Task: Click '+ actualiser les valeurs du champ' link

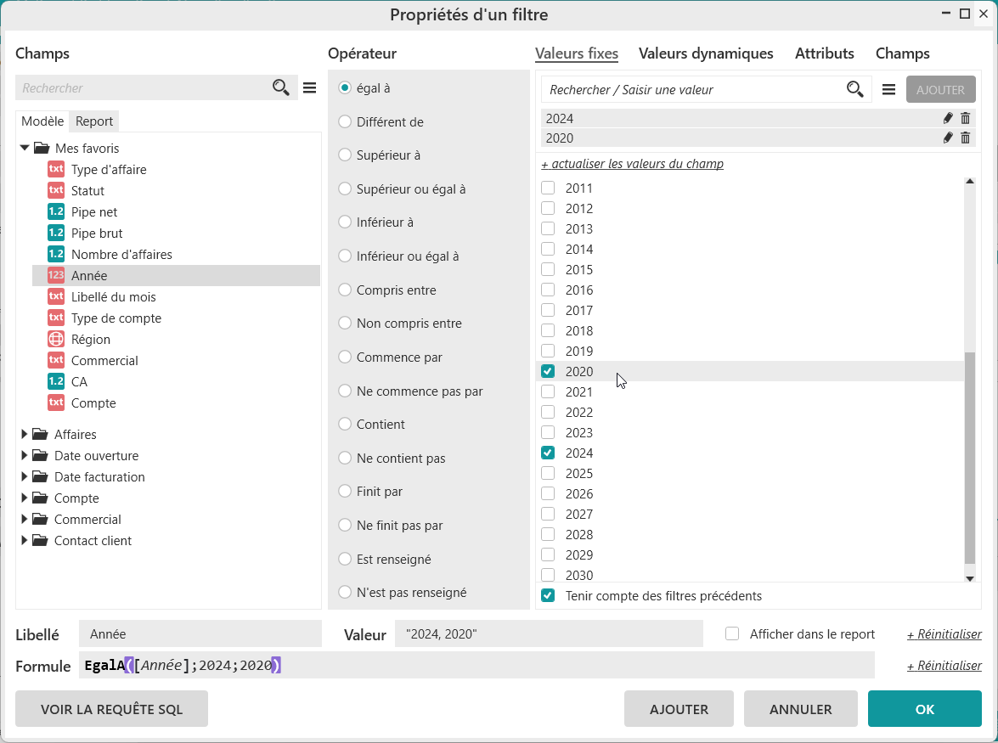Action: pos(632,164)
